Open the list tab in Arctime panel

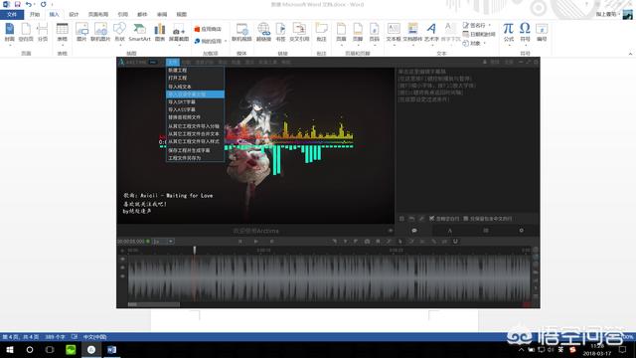pyautogui.click(x=486, y=231)
